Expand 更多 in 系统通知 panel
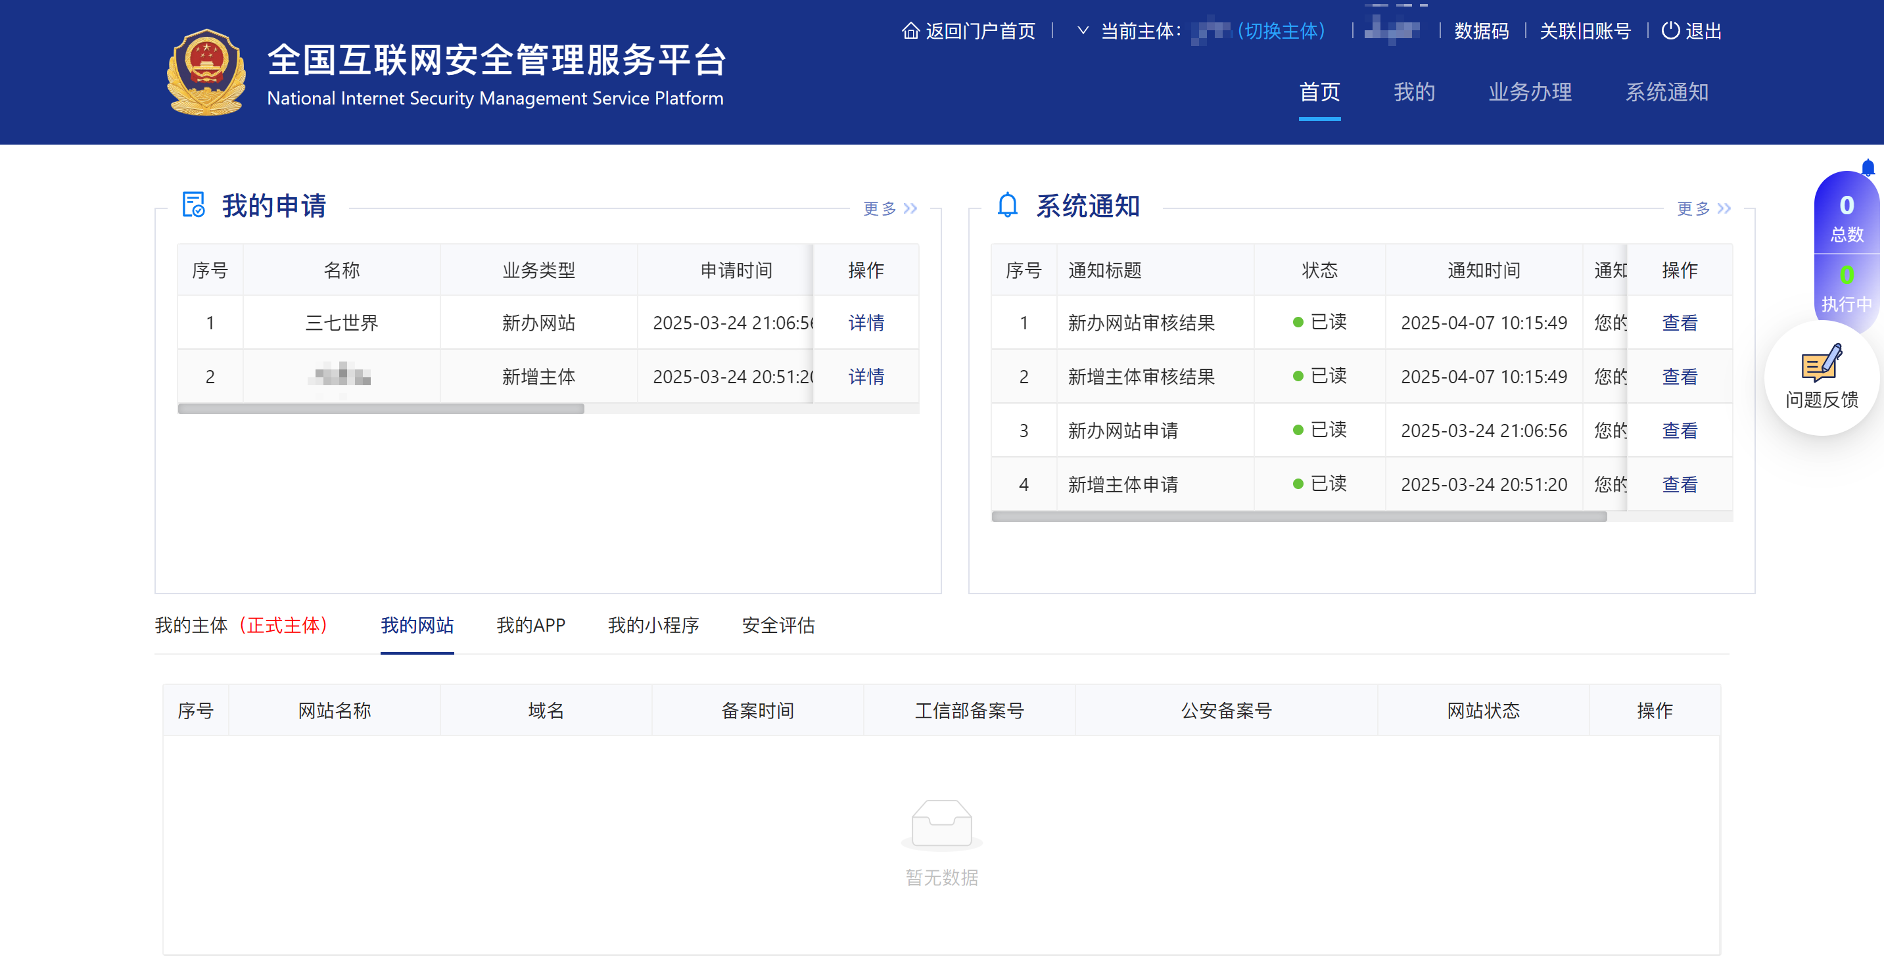1884x961 pixels. pyautogui.click(x=1703, y=209)
